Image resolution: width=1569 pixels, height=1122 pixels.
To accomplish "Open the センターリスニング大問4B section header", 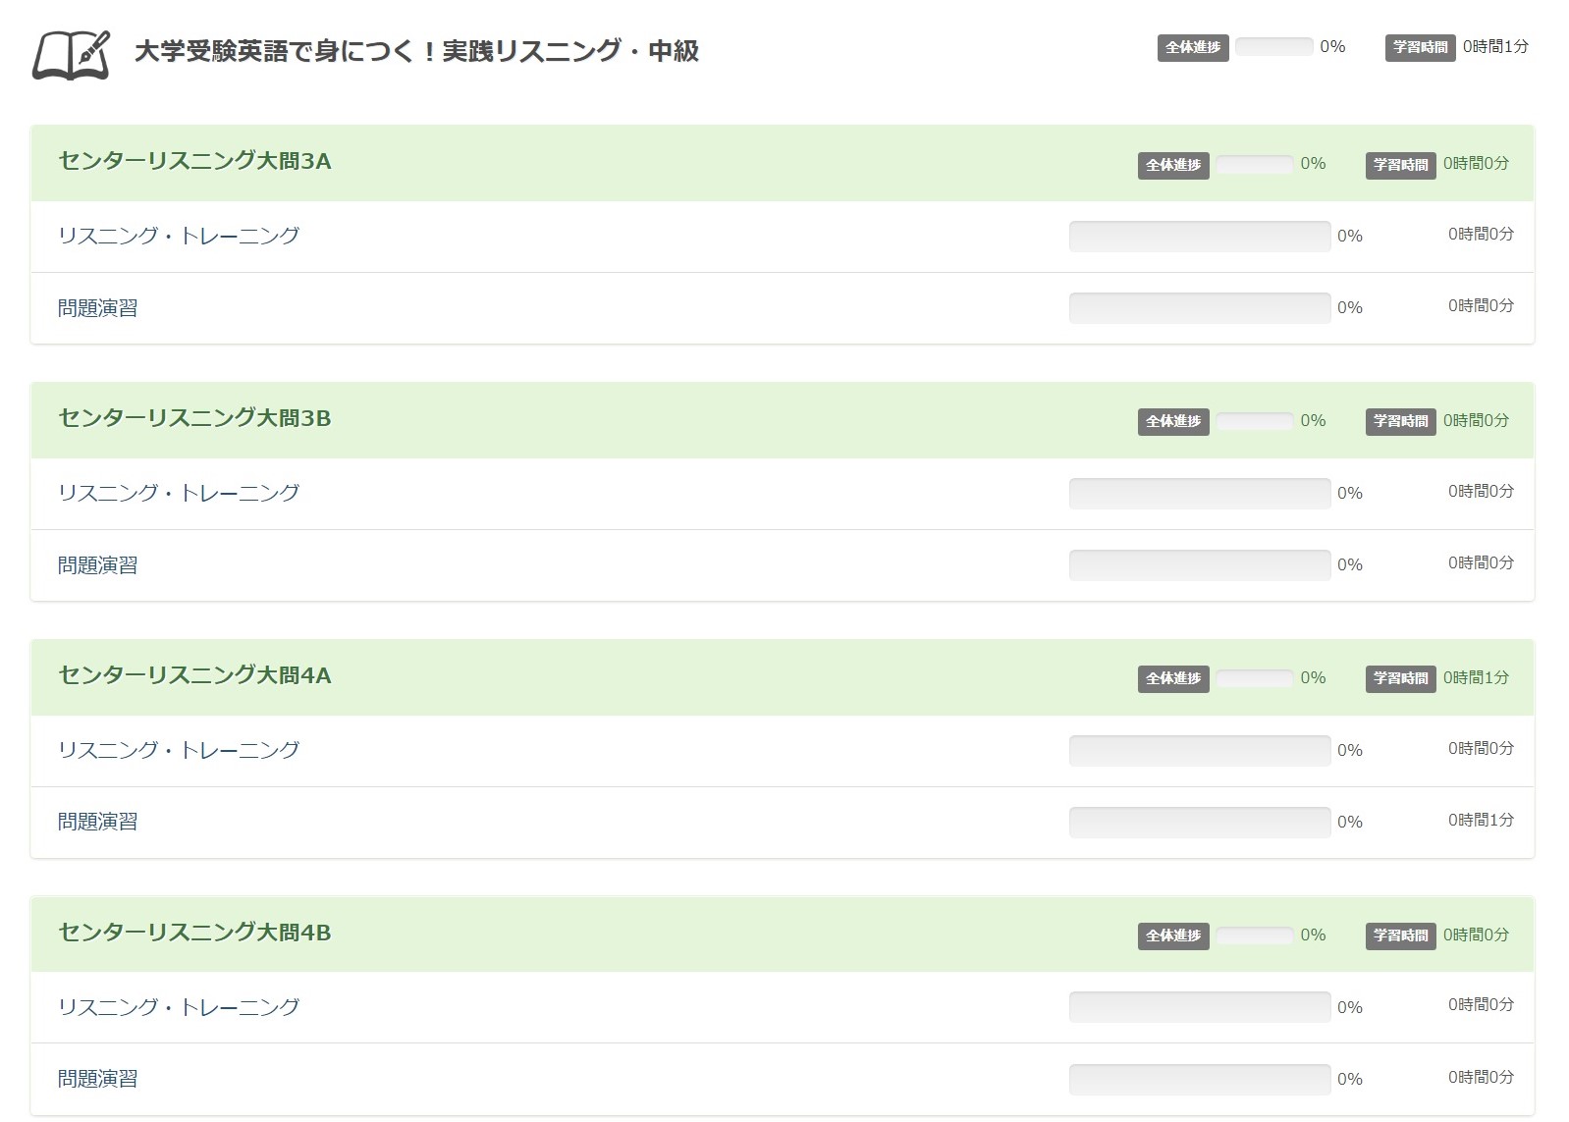I will coord(783,935).
